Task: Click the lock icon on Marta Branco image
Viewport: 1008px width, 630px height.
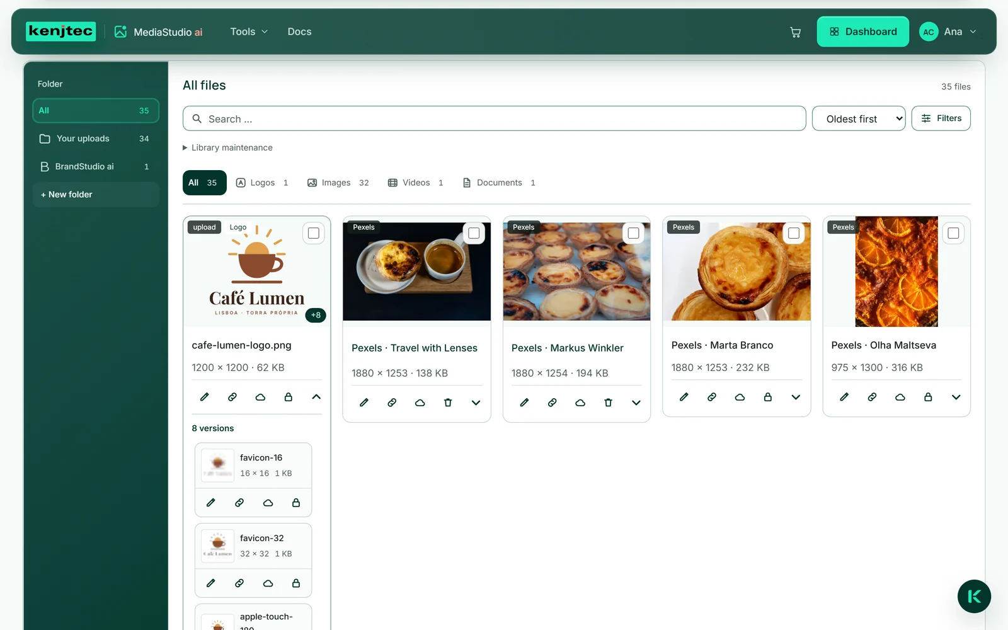Action: pos(768,397)
